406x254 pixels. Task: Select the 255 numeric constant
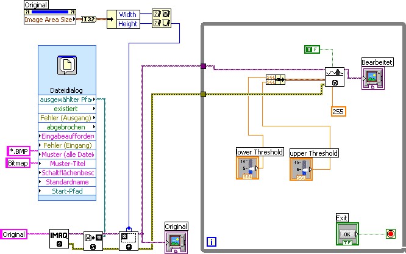click(338, 112)
